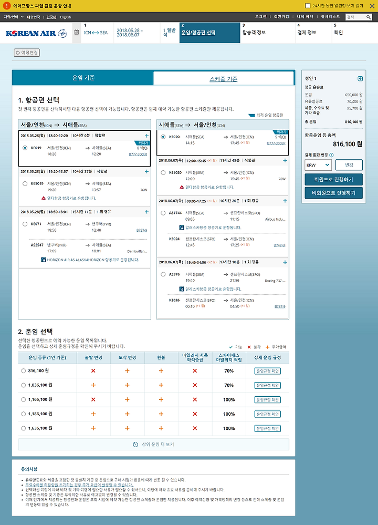Expand details for 18:50-18:01 one-stop flight
Screen dimensions: 378x525
pyautogui.click(x=146, y=212)
